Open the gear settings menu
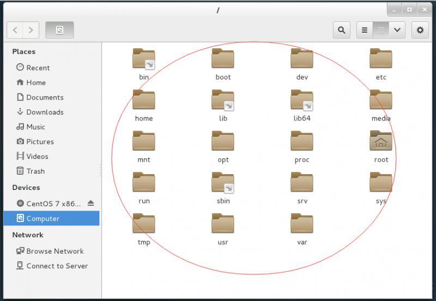This screenshot has width=436, height=301. (420, 30)
